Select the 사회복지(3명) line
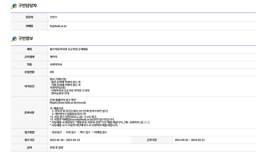The width and height of the screenshot is (264, 152). (x=57, y=88)
